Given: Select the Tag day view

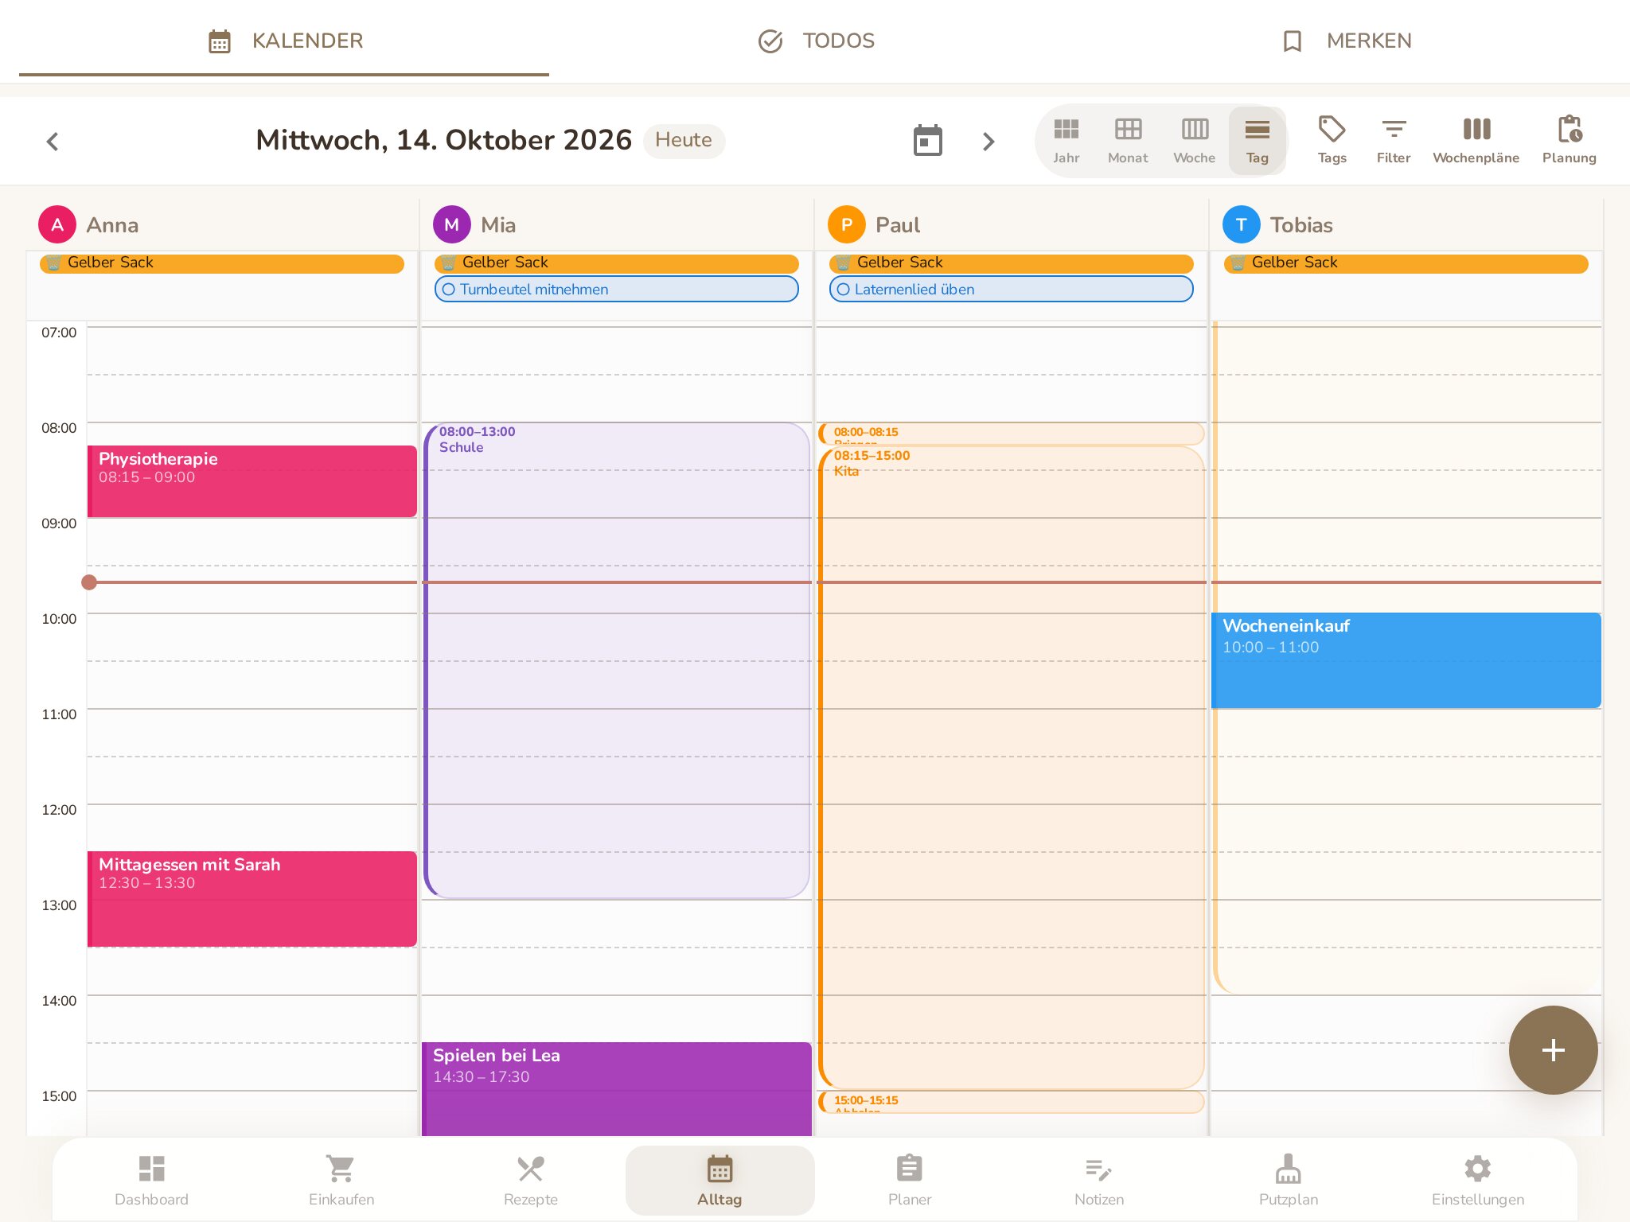Looking at the screenshot, I should tap(1258, 141).
